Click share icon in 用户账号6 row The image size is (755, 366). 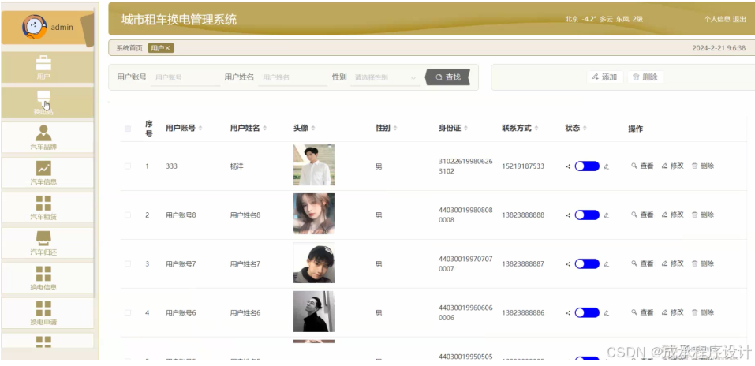coord(568,313)
